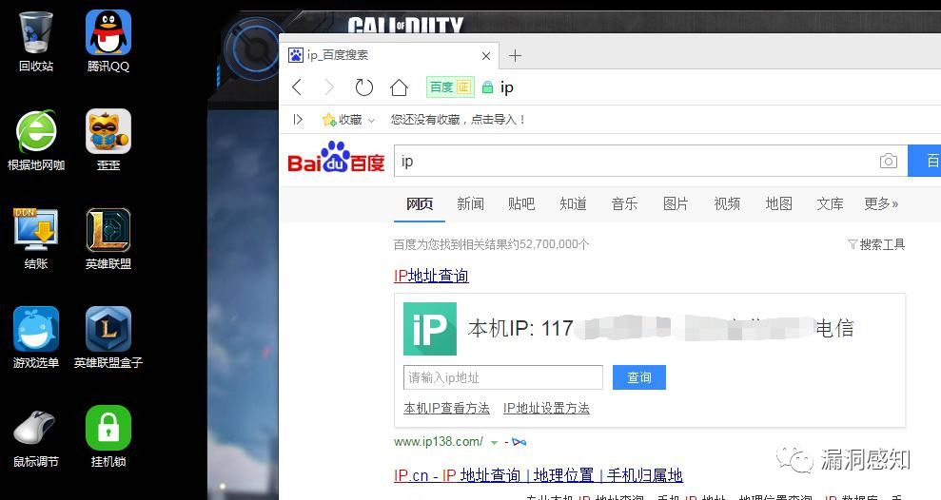Viewport: 941px width, 500px height.
Task: Click the 收藏 star favorites icon
Action: [x=329, y=120]
